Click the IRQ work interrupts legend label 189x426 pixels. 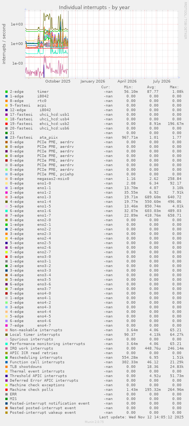31,348
